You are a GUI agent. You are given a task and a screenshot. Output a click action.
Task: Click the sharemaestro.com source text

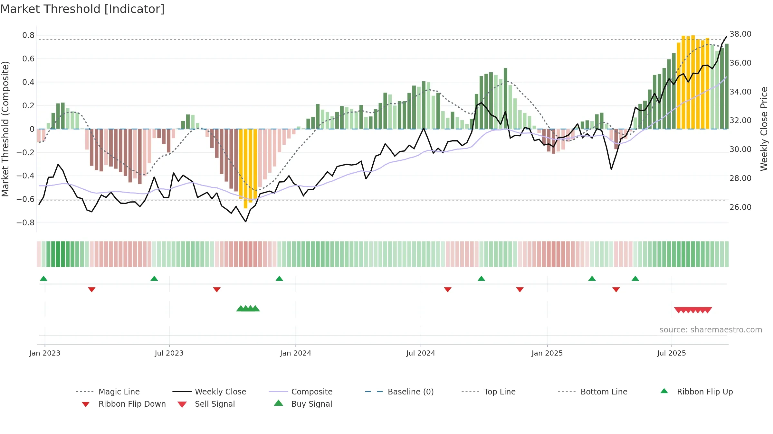point(711,330)
